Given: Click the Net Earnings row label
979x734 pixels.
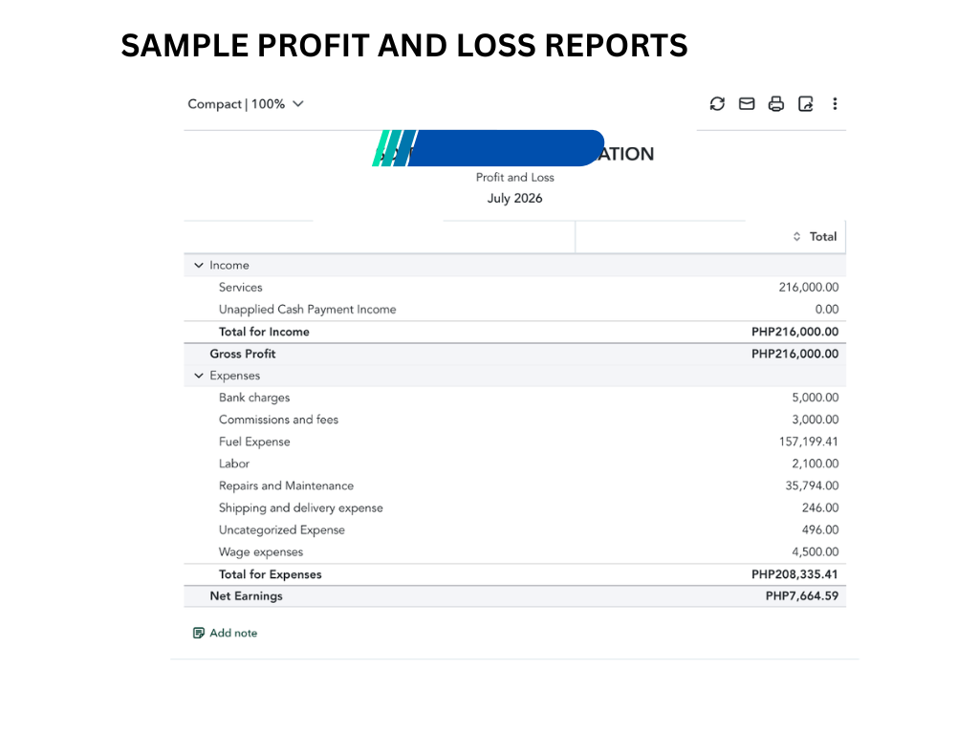Looking at the screenshot, I should coord(246,596).
